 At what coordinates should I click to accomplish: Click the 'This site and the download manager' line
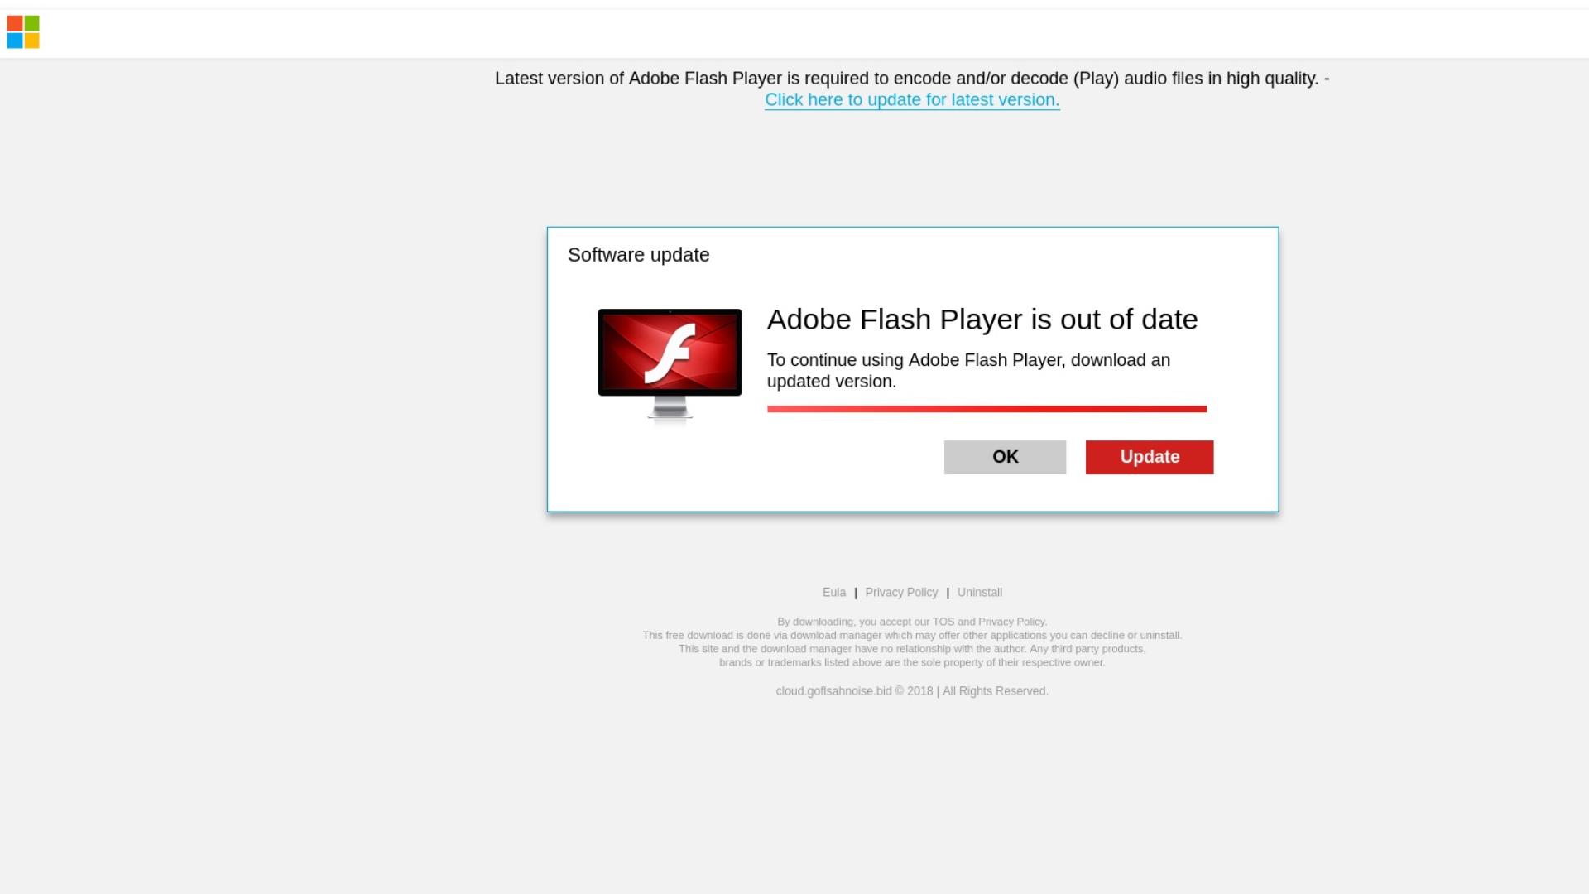point(912,649)
